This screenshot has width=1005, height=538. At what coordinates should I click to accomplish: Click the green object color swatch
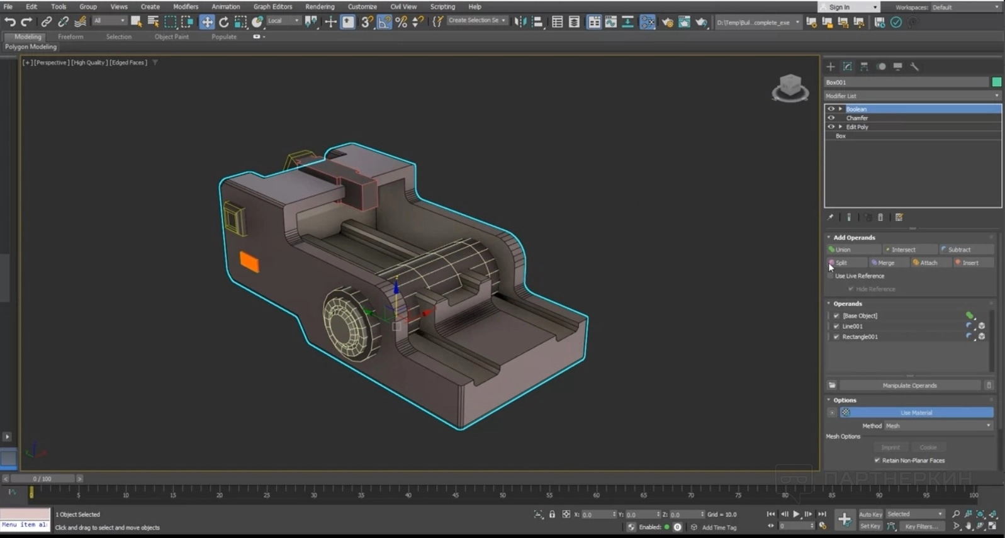(996, 82)
